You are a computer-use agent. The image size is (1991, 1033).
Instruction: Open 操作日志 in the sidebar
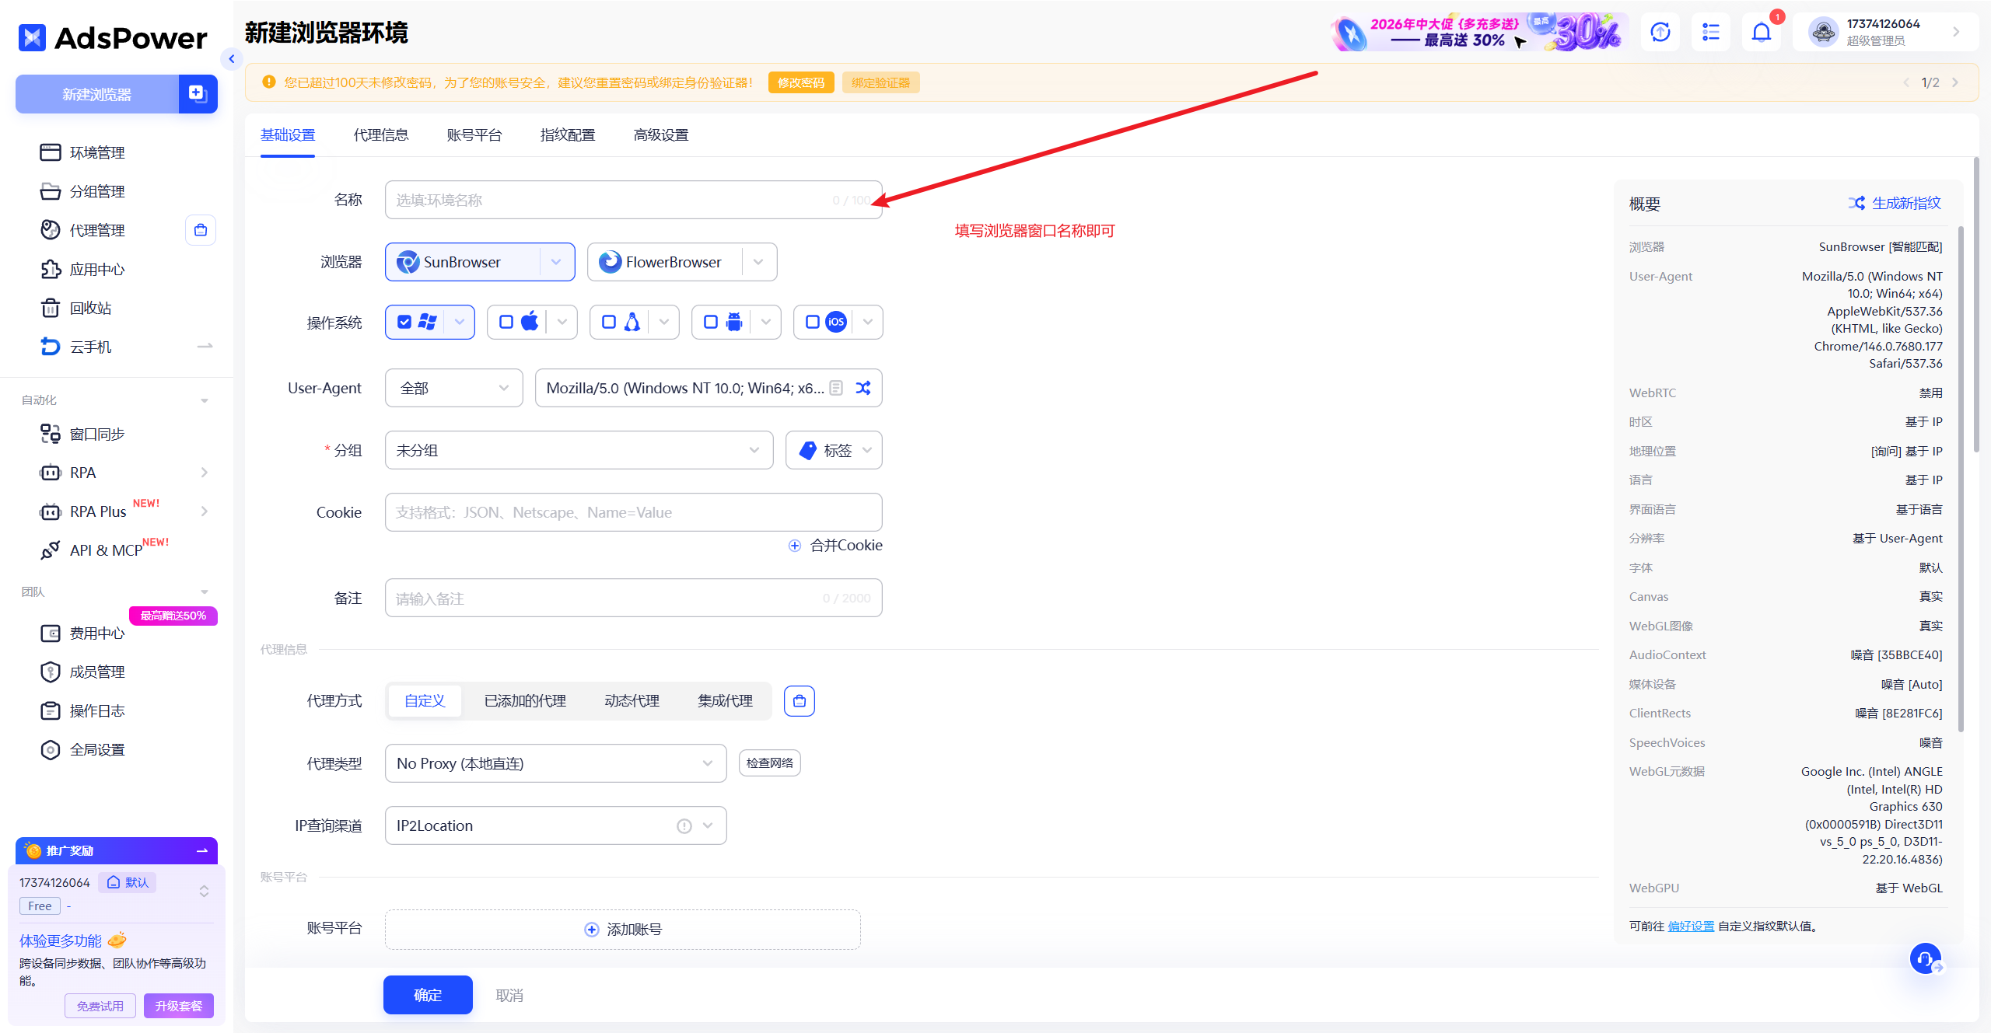point(97,711)
